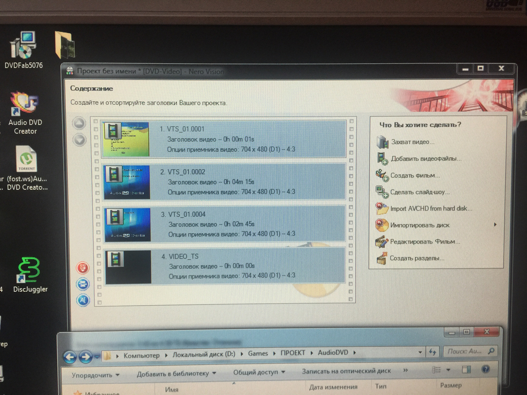Click the Создать фильм... link
The width and height of the screenshot is (527, 395).
[x=415, y=175]
